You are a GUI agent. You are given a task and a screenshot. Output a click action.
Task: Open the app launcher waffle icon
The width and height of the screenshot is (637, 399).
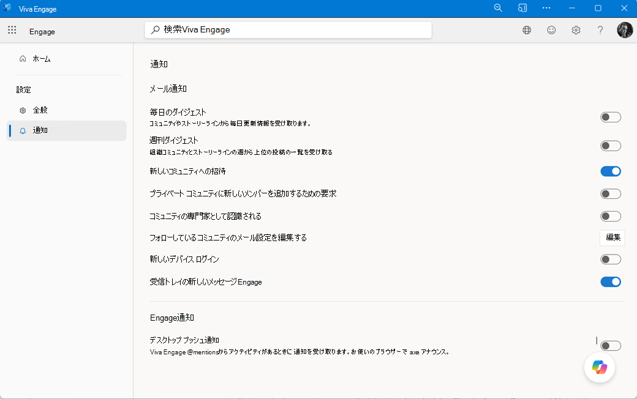(x=12, y=30)
